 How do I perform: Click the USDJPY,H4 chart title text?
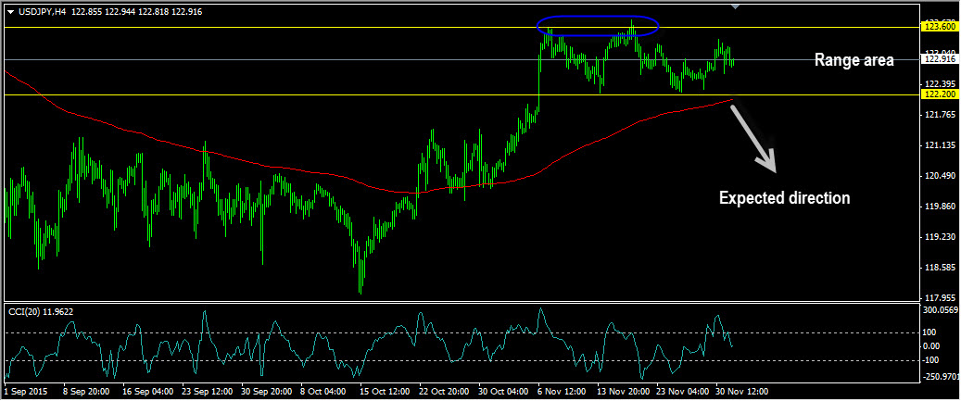(43, 12)
